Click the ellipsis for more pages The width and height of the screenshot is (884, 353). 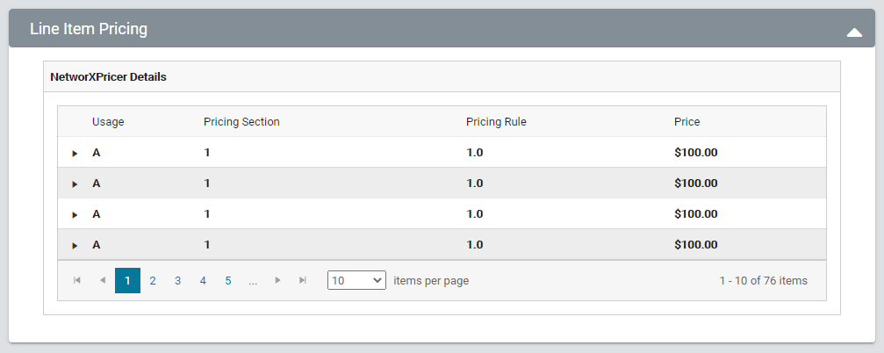coord(253,281)
